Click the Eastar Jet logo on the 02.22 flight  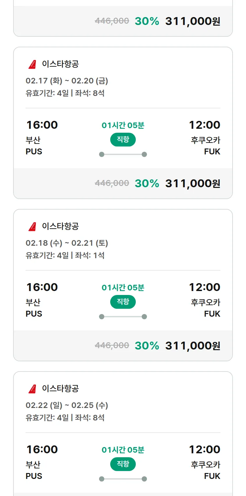[x=32, y=389]
